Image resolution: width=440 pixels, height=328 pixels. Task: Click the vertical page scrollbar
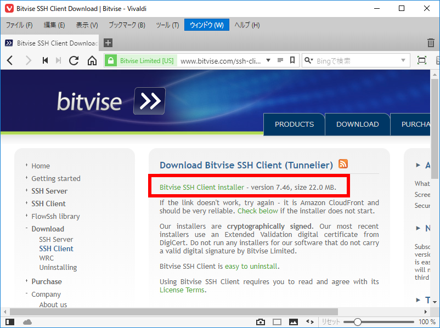[x=435, y=128]
